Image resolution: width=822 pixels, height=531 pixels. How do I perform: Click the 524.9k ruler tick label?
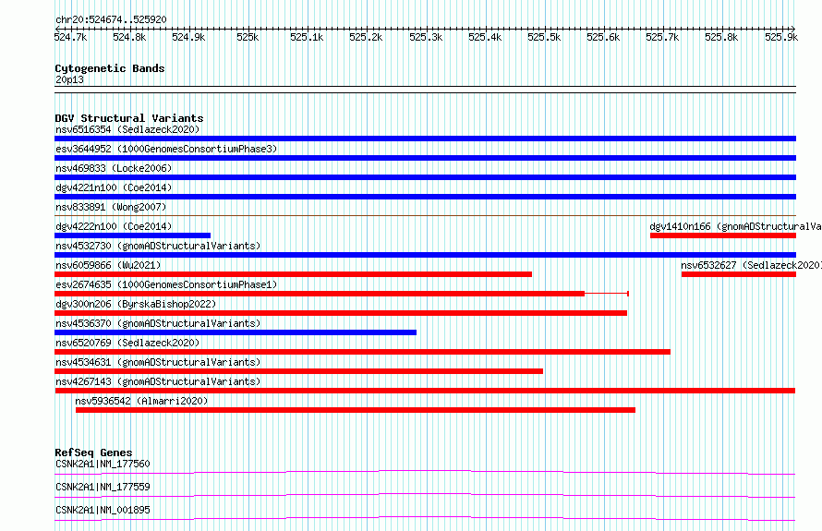pos(188,37)
